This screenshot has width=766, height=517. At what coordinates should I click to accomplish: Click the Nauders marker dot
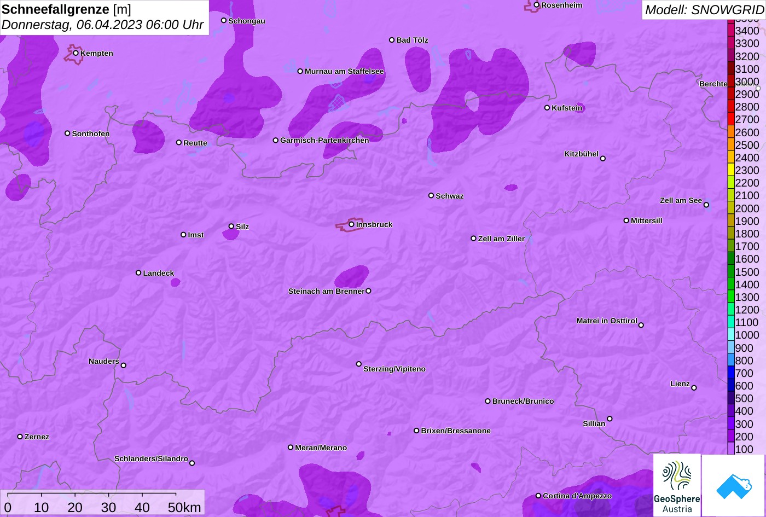(x=124, y=365)
